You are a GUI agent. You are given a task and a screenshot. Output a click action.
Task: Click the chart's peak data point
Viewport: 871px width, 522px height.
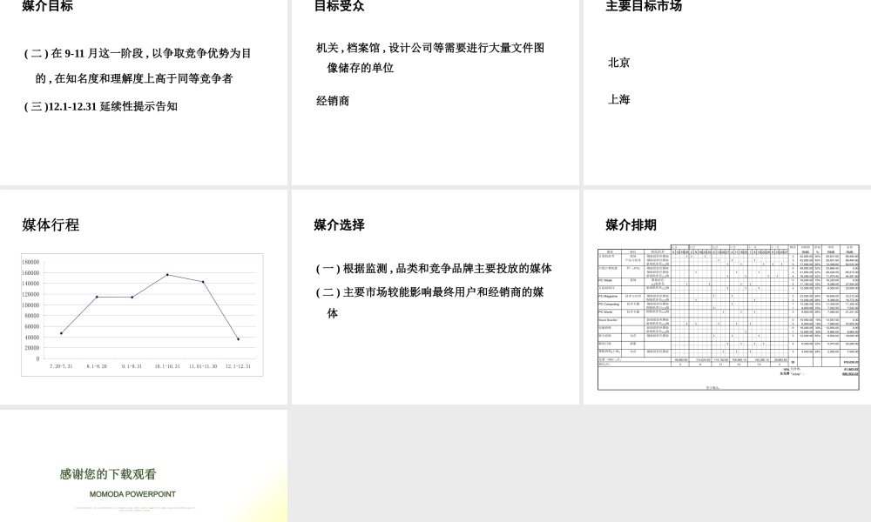tap(168, 275)
